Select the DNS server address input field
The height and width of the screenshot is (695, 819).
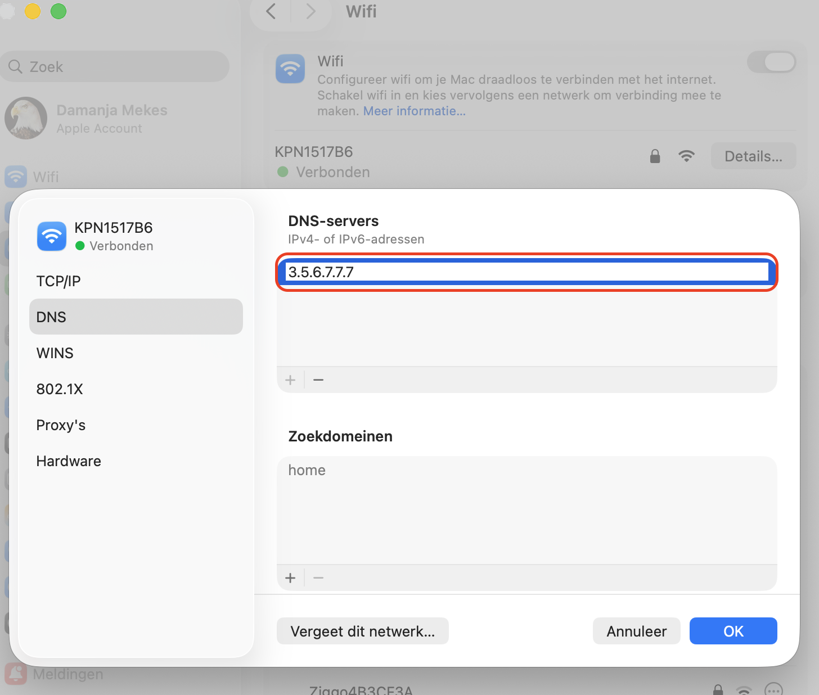[526, 273]
